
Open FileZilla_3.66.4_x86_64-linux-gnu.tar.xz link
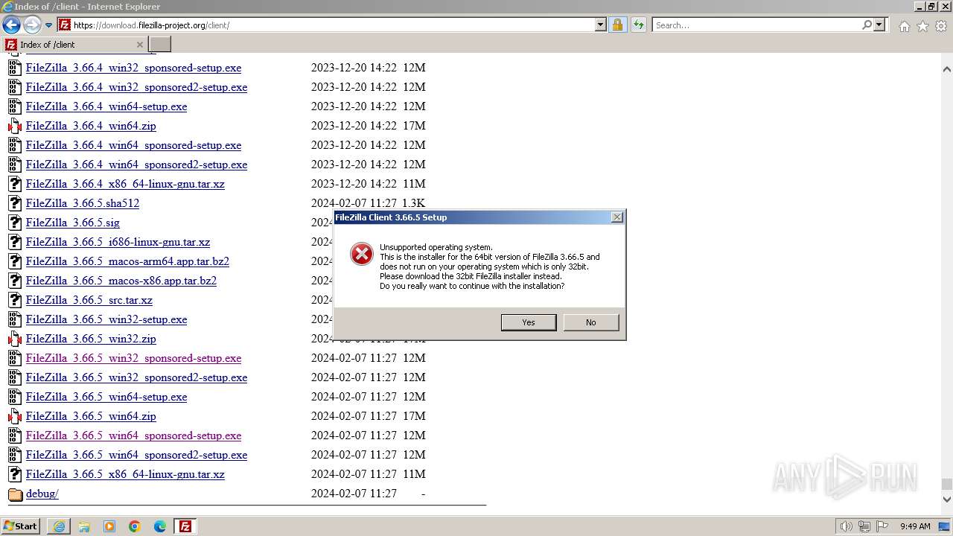point(125,184)
